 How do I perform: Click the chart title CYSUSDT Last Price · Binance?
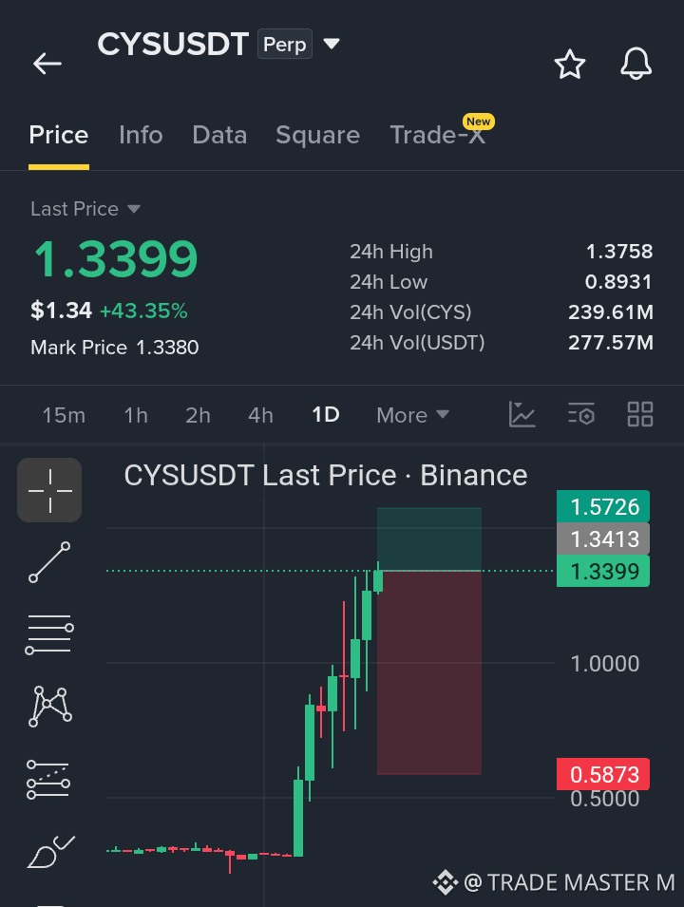point(326,476)
